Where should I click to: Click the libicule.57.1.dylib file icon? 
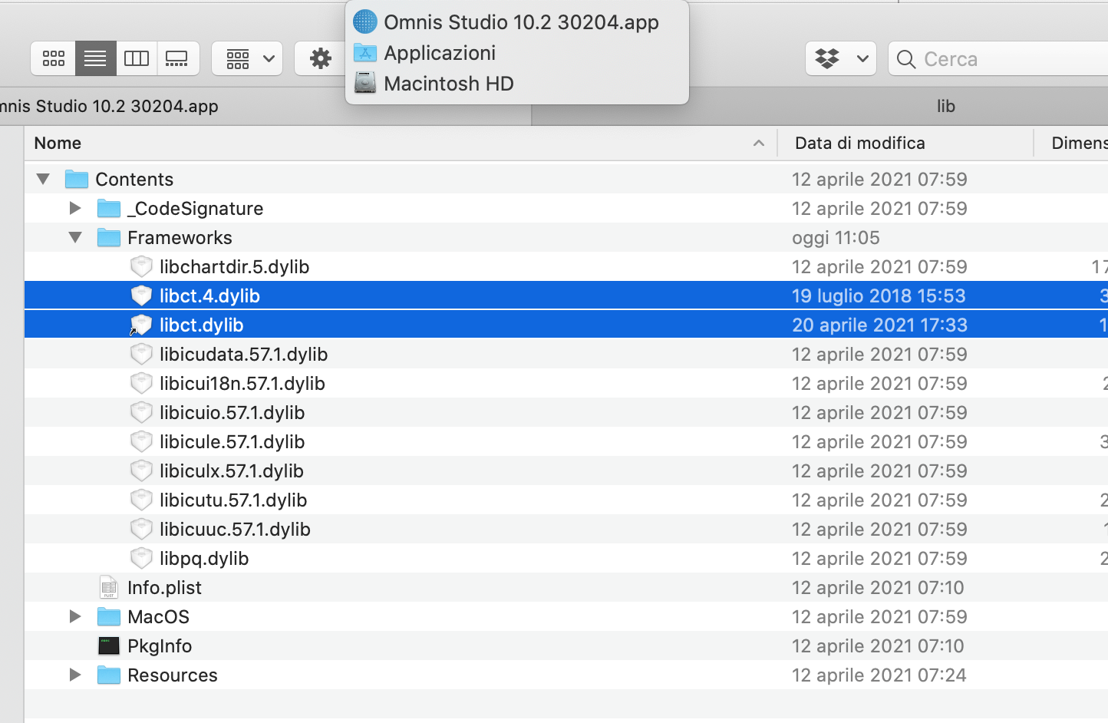141,441
